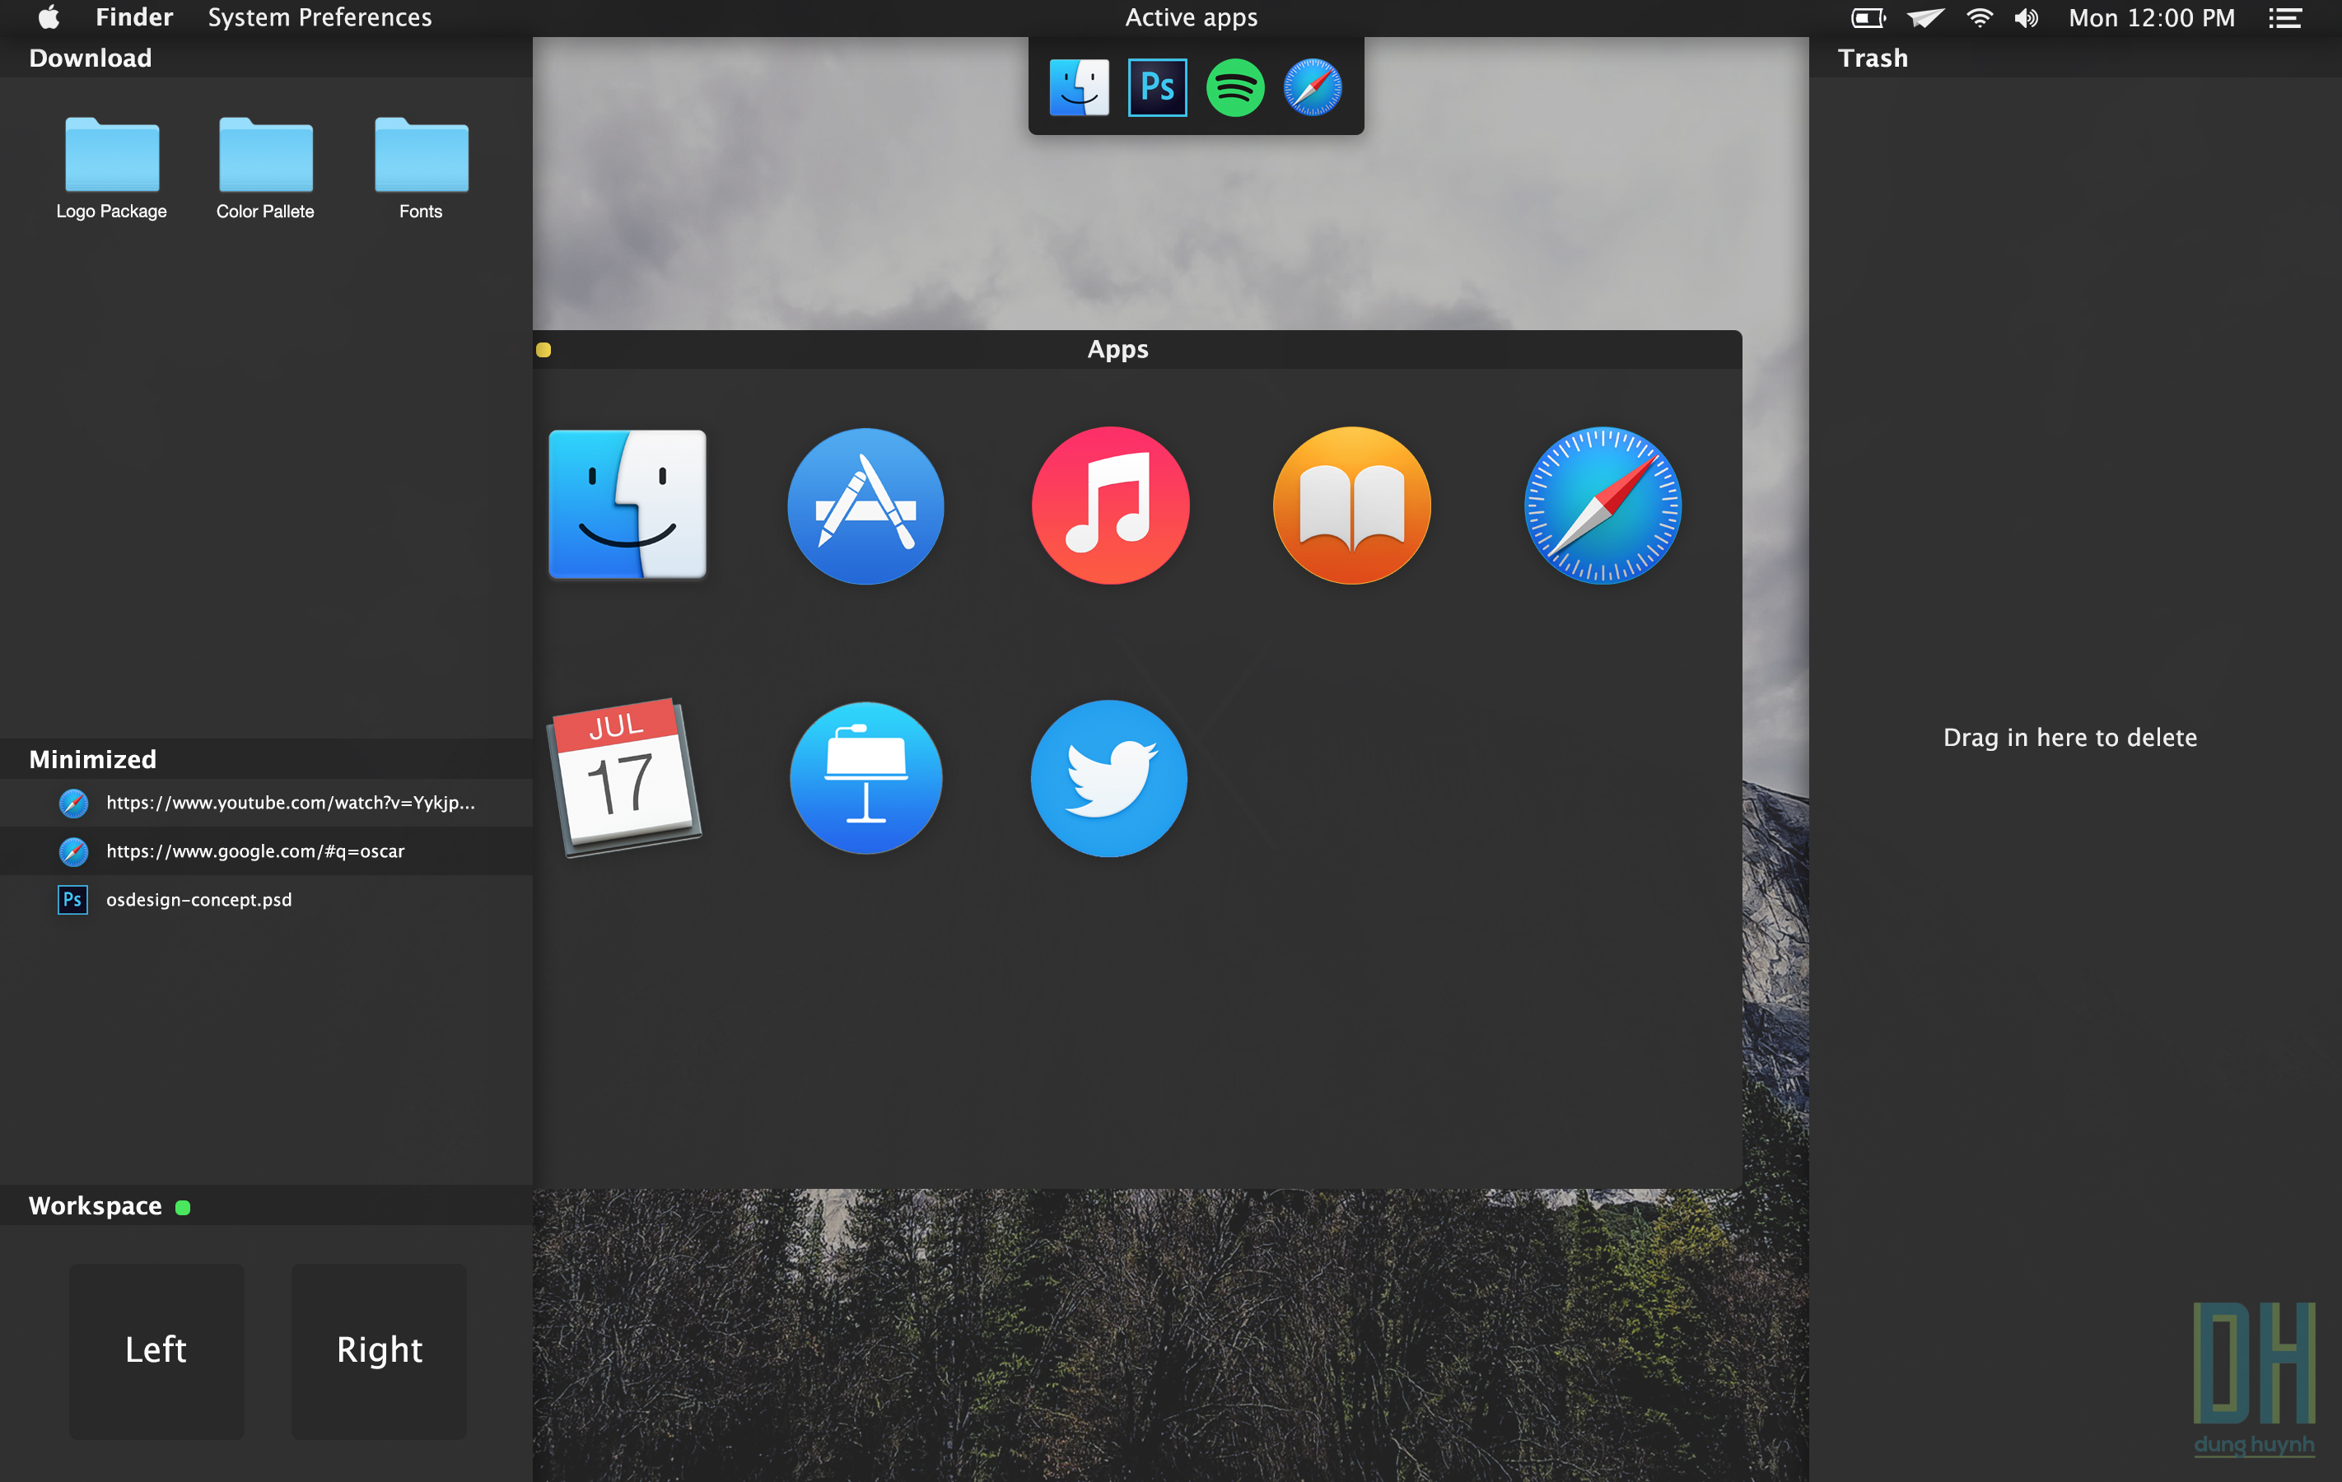Select Safari in the Active apps bar
The image size is (2342, 1482).
[1313, 87]
